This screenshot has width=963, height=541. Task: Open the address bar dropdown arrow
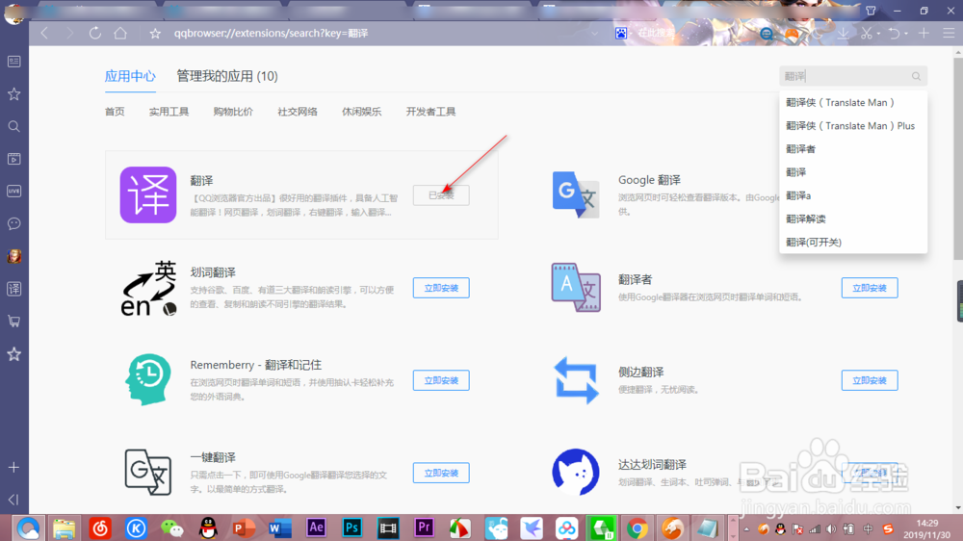pyautogui.click(x=594, y=34)
